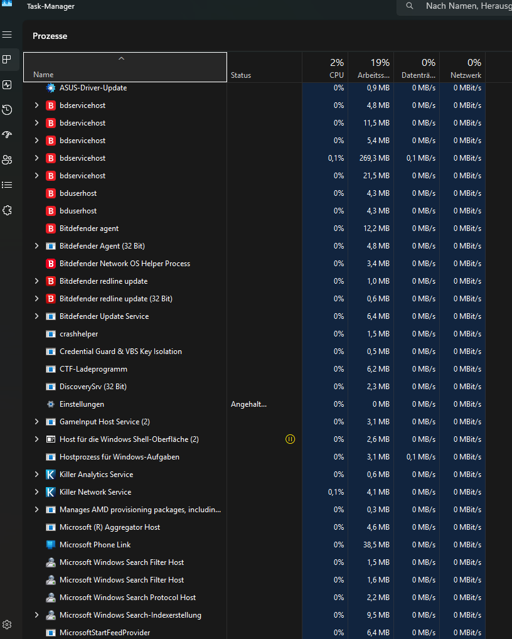Open the hamburger navigation menu

tap(7, 35)
